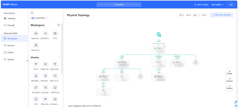Switch Workspace panel to list view icon
This screenshot has height=110, width=238.
(x=58, y=25)
